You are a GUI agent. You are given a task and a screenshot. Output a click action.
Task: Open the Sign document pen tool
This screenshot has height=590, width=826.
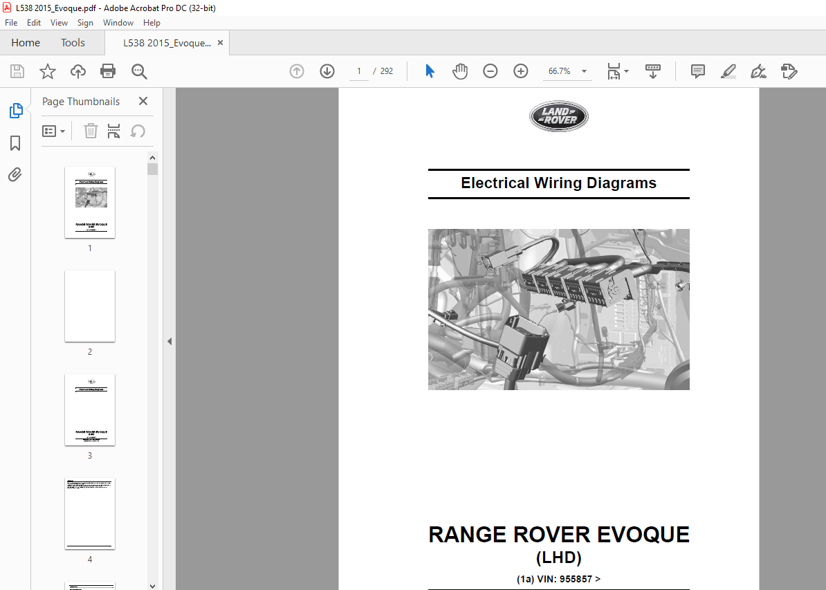point(759,71)
